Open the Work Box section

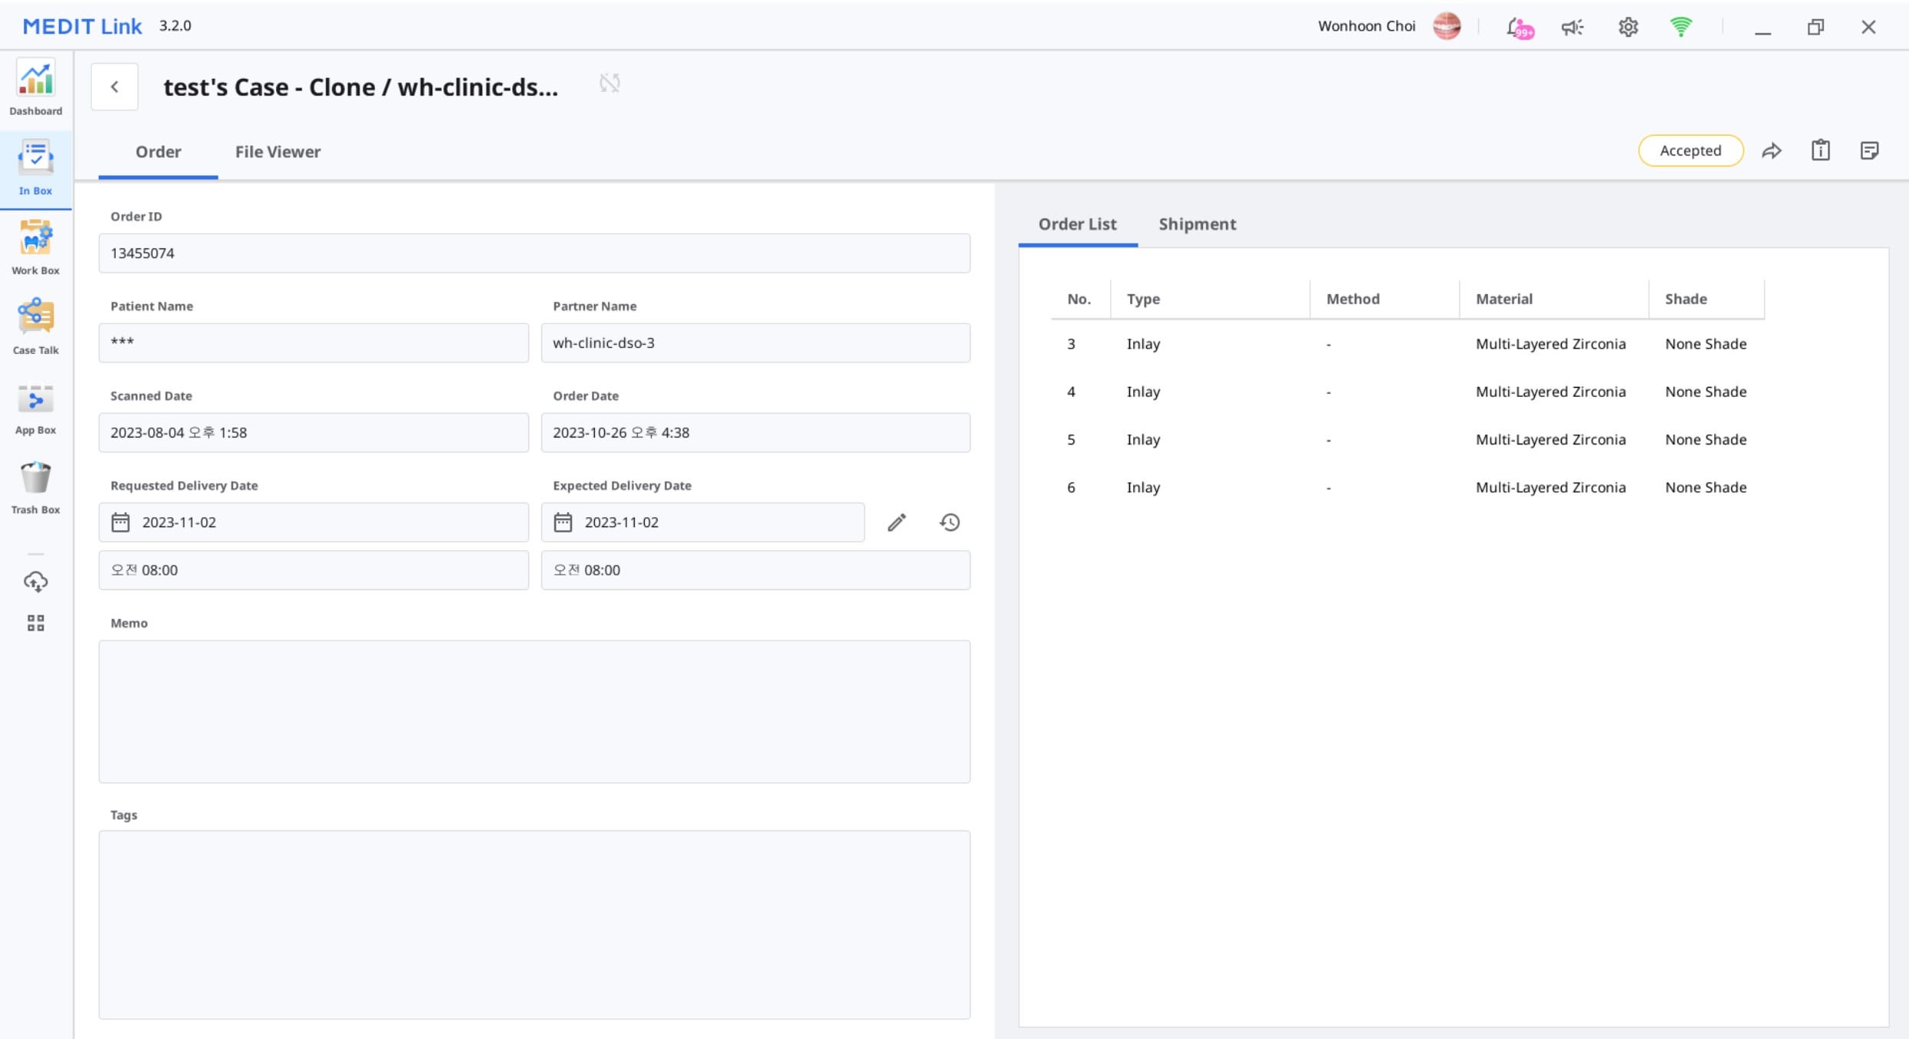[36, 247]
